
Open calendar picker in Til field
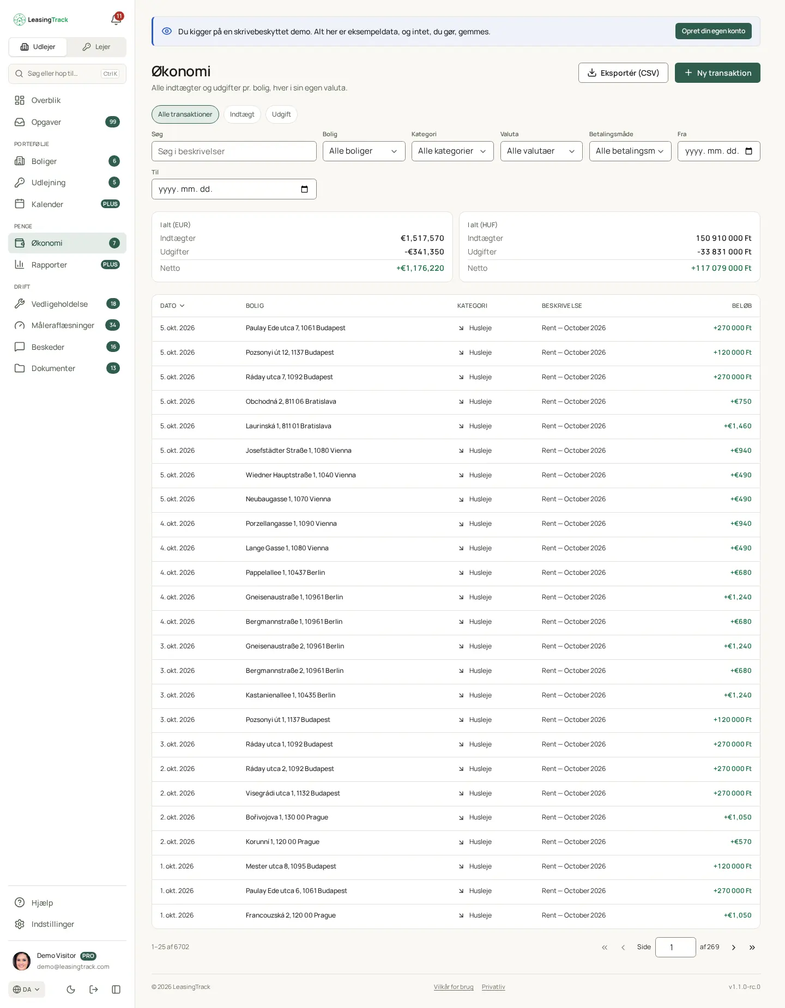[304, 189]
